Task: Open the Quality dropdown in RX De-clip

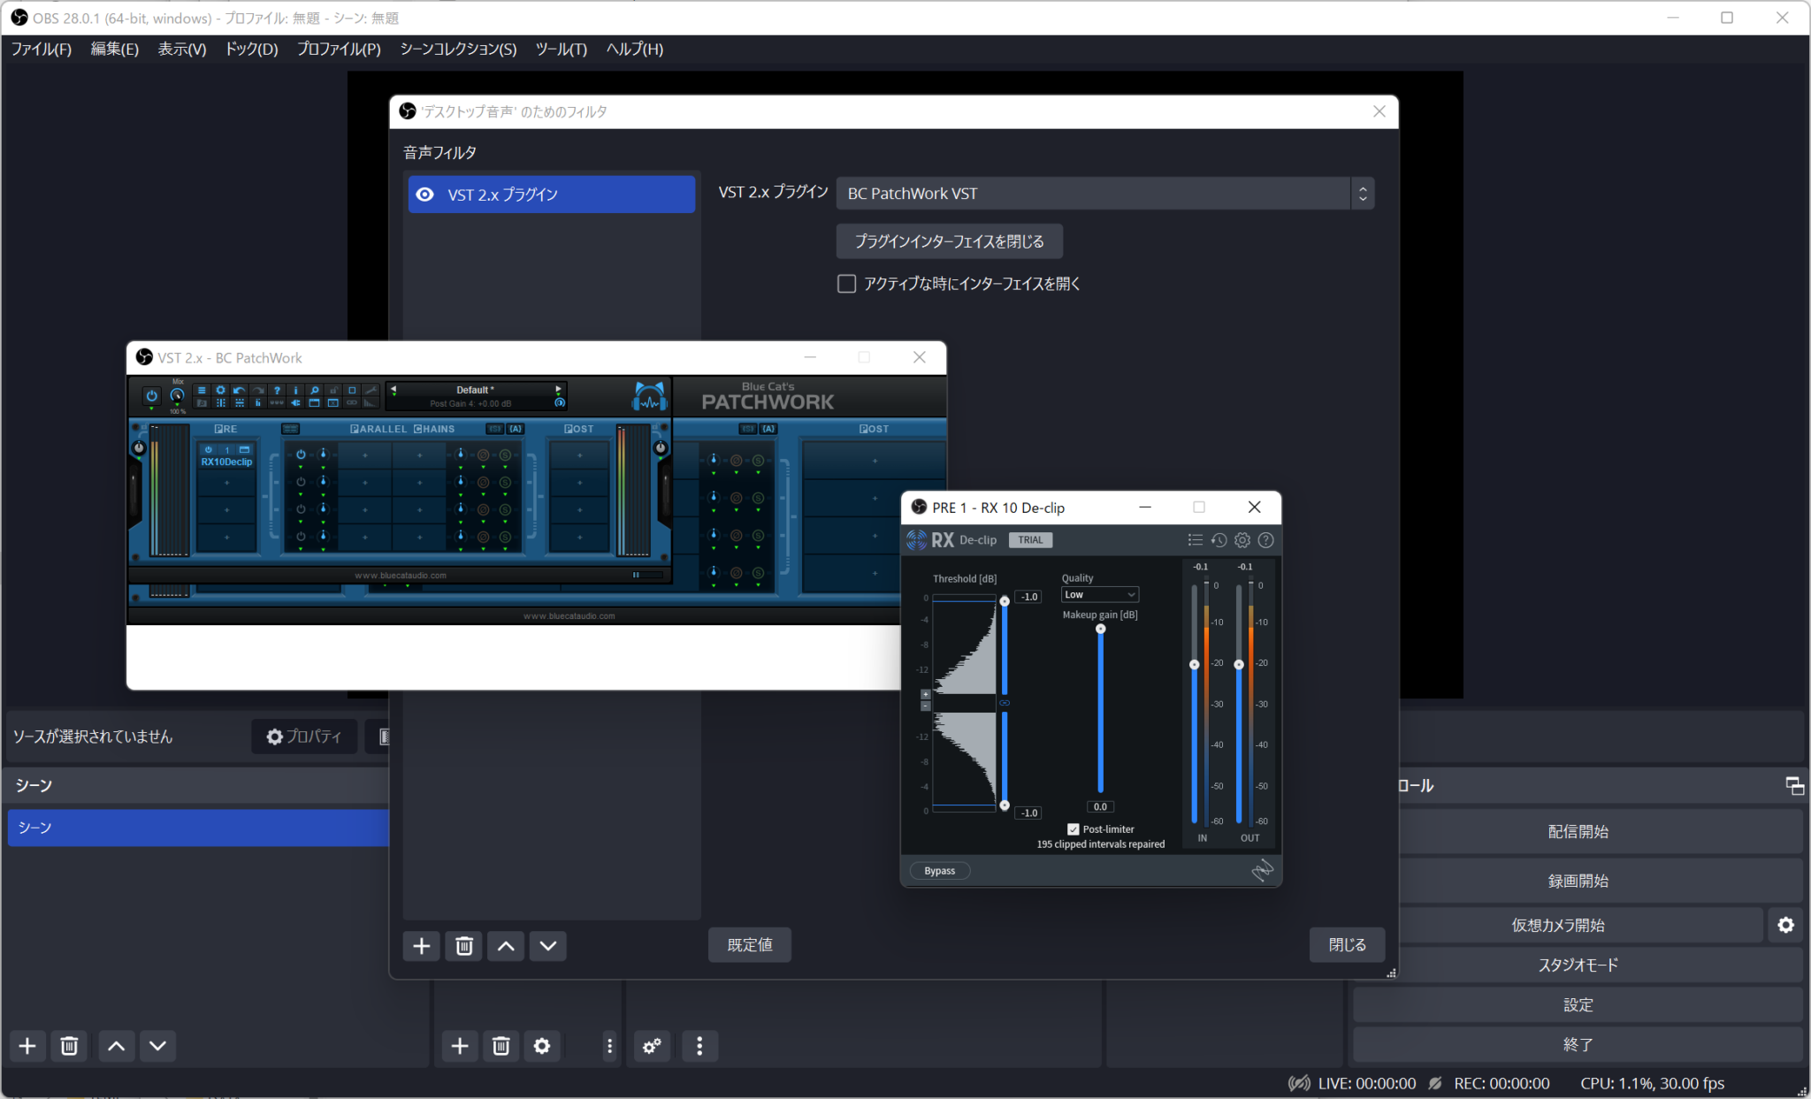Action: click(1099, 594)
